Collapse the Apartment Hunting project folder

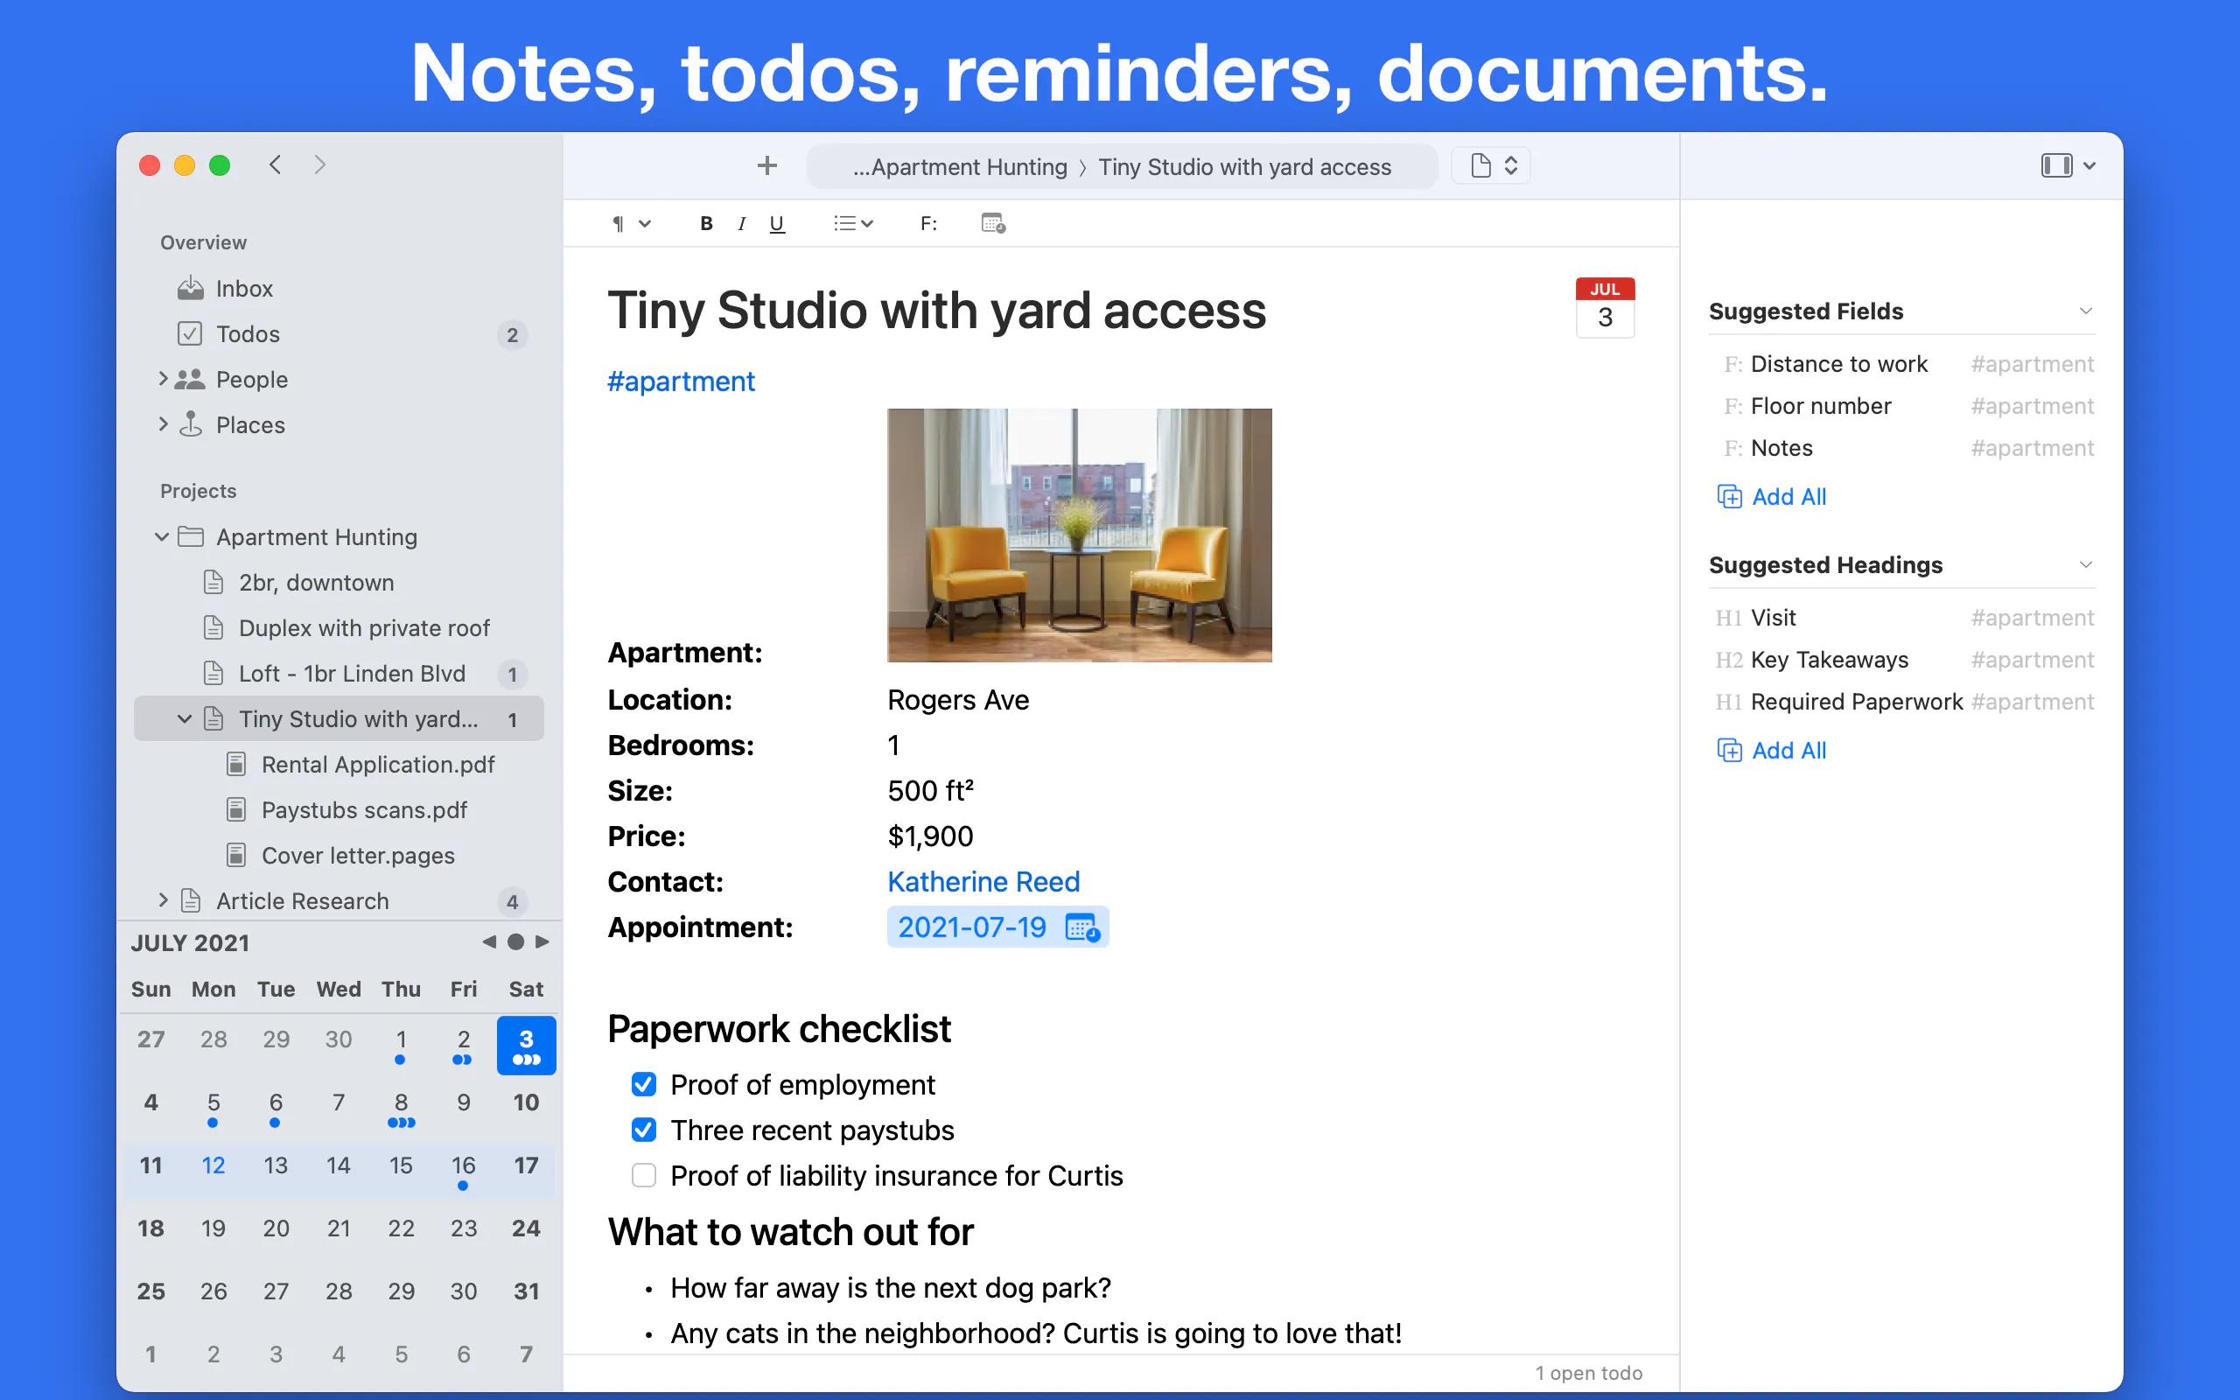coord(161,537)
